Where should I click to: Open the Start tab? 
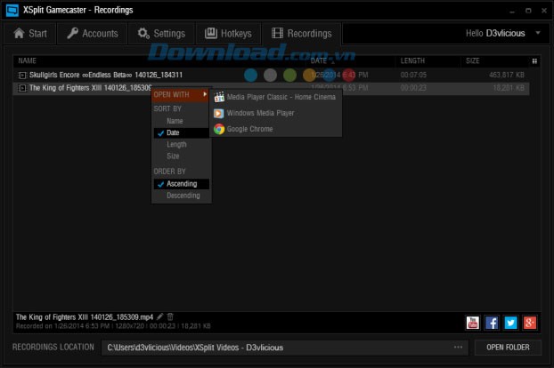pos(30,34)
